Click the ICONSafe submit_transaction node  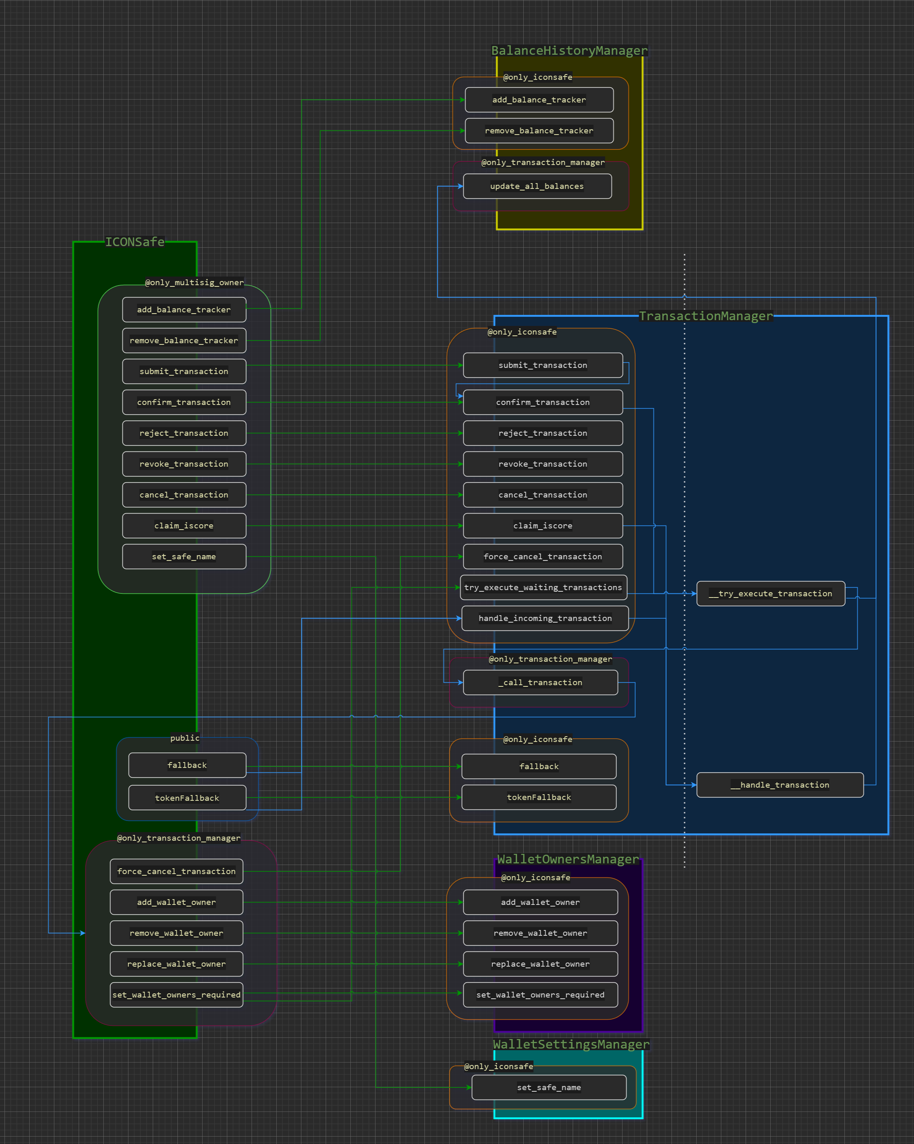(184, 372)
